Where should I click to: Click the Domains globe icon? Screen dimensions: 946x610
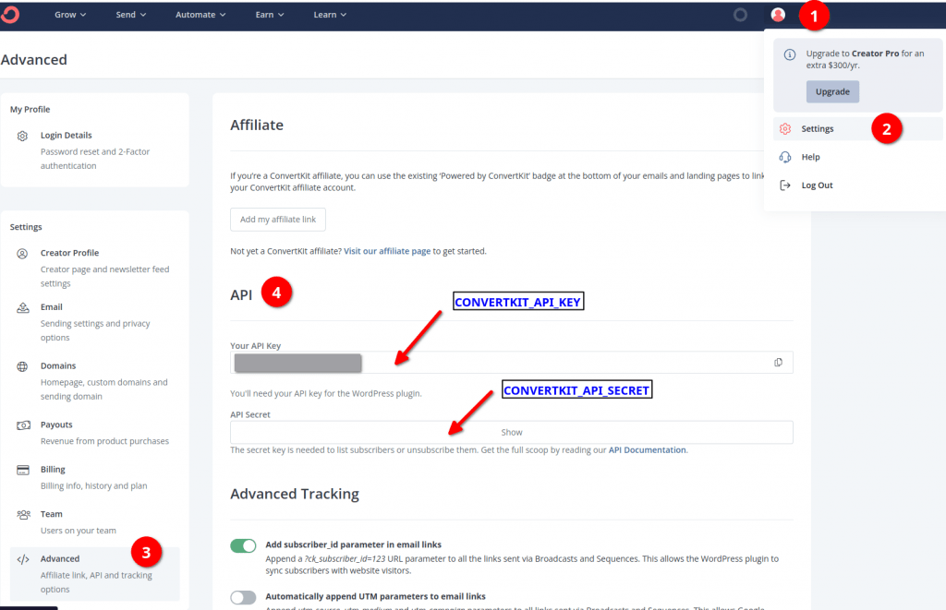point(22,365)
